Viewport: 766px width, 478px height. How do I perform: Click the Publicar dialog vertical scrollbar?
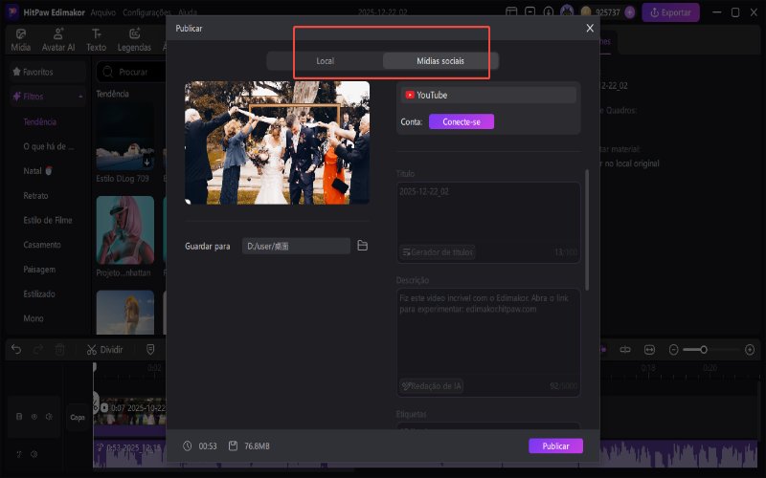pos(587,229)
